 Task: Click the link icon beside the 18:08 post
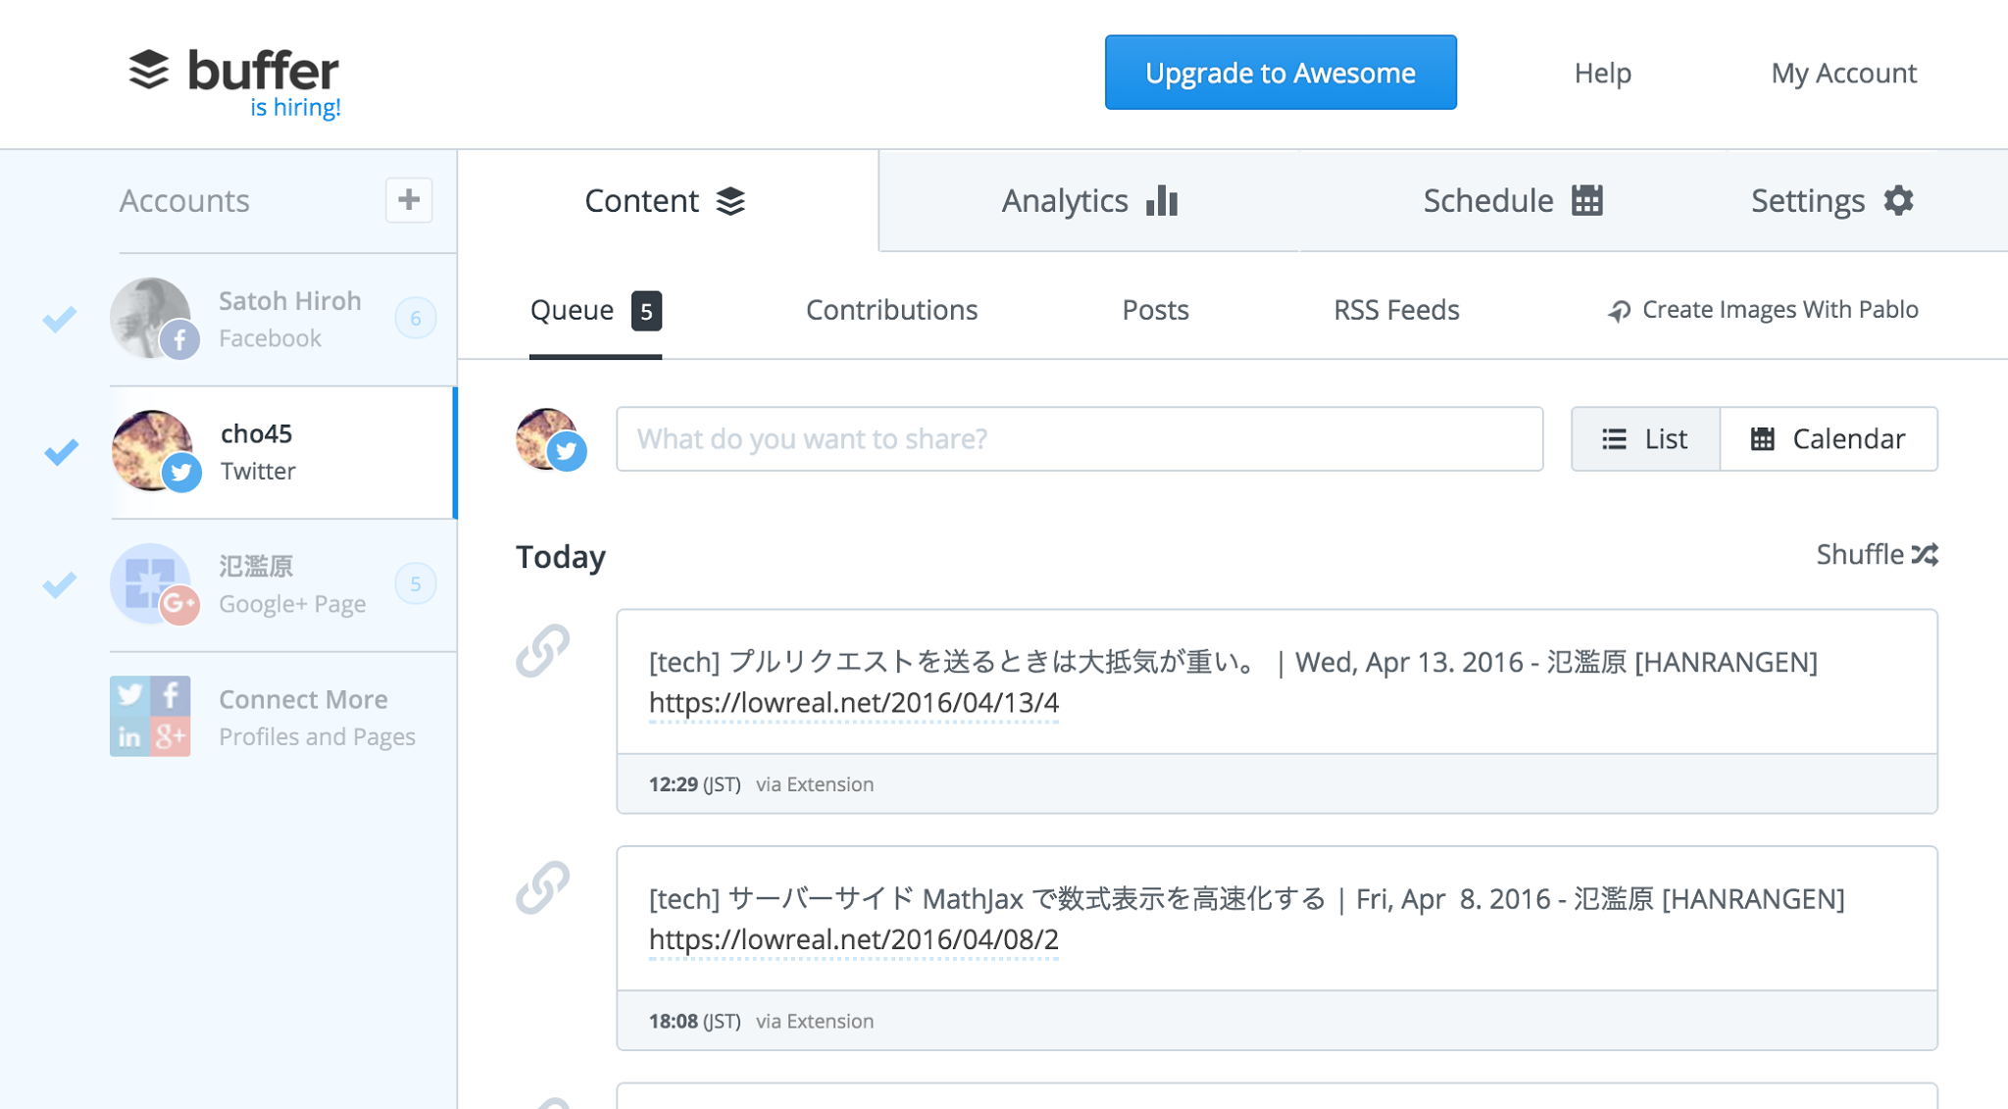(542, 887)
